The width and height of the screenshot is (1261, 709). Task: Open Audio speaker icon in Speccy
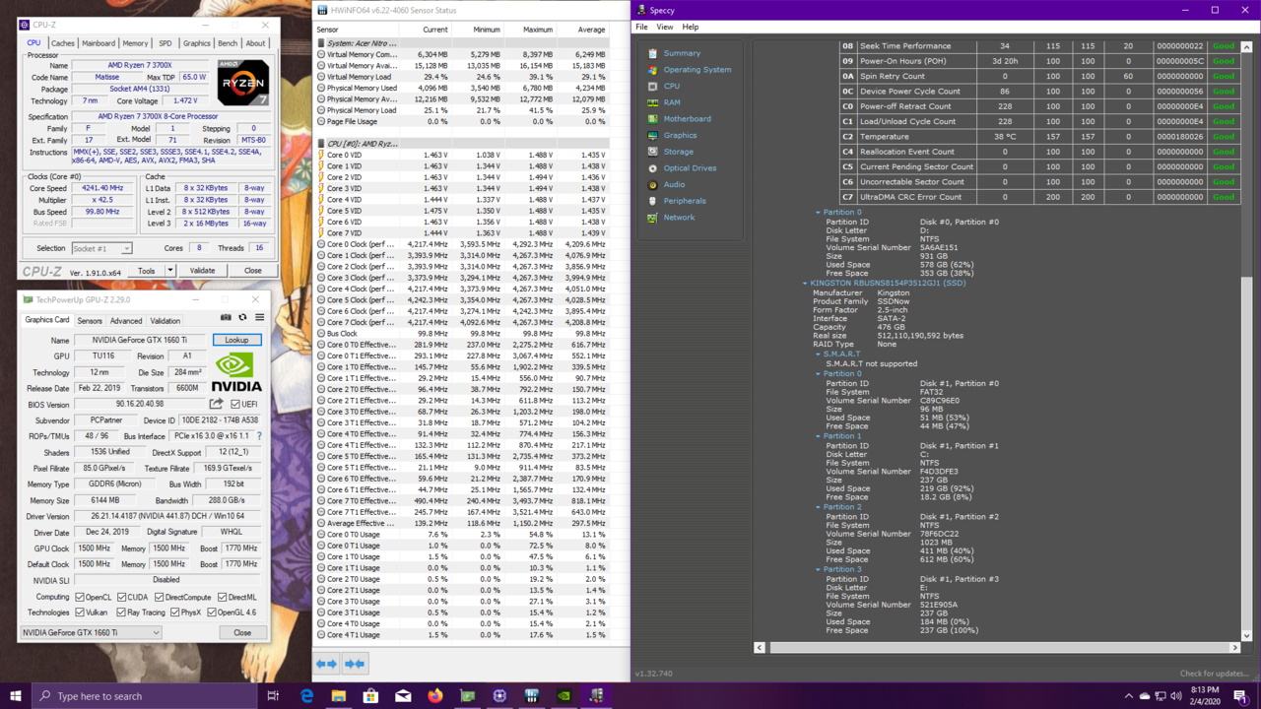click(652, 184)
